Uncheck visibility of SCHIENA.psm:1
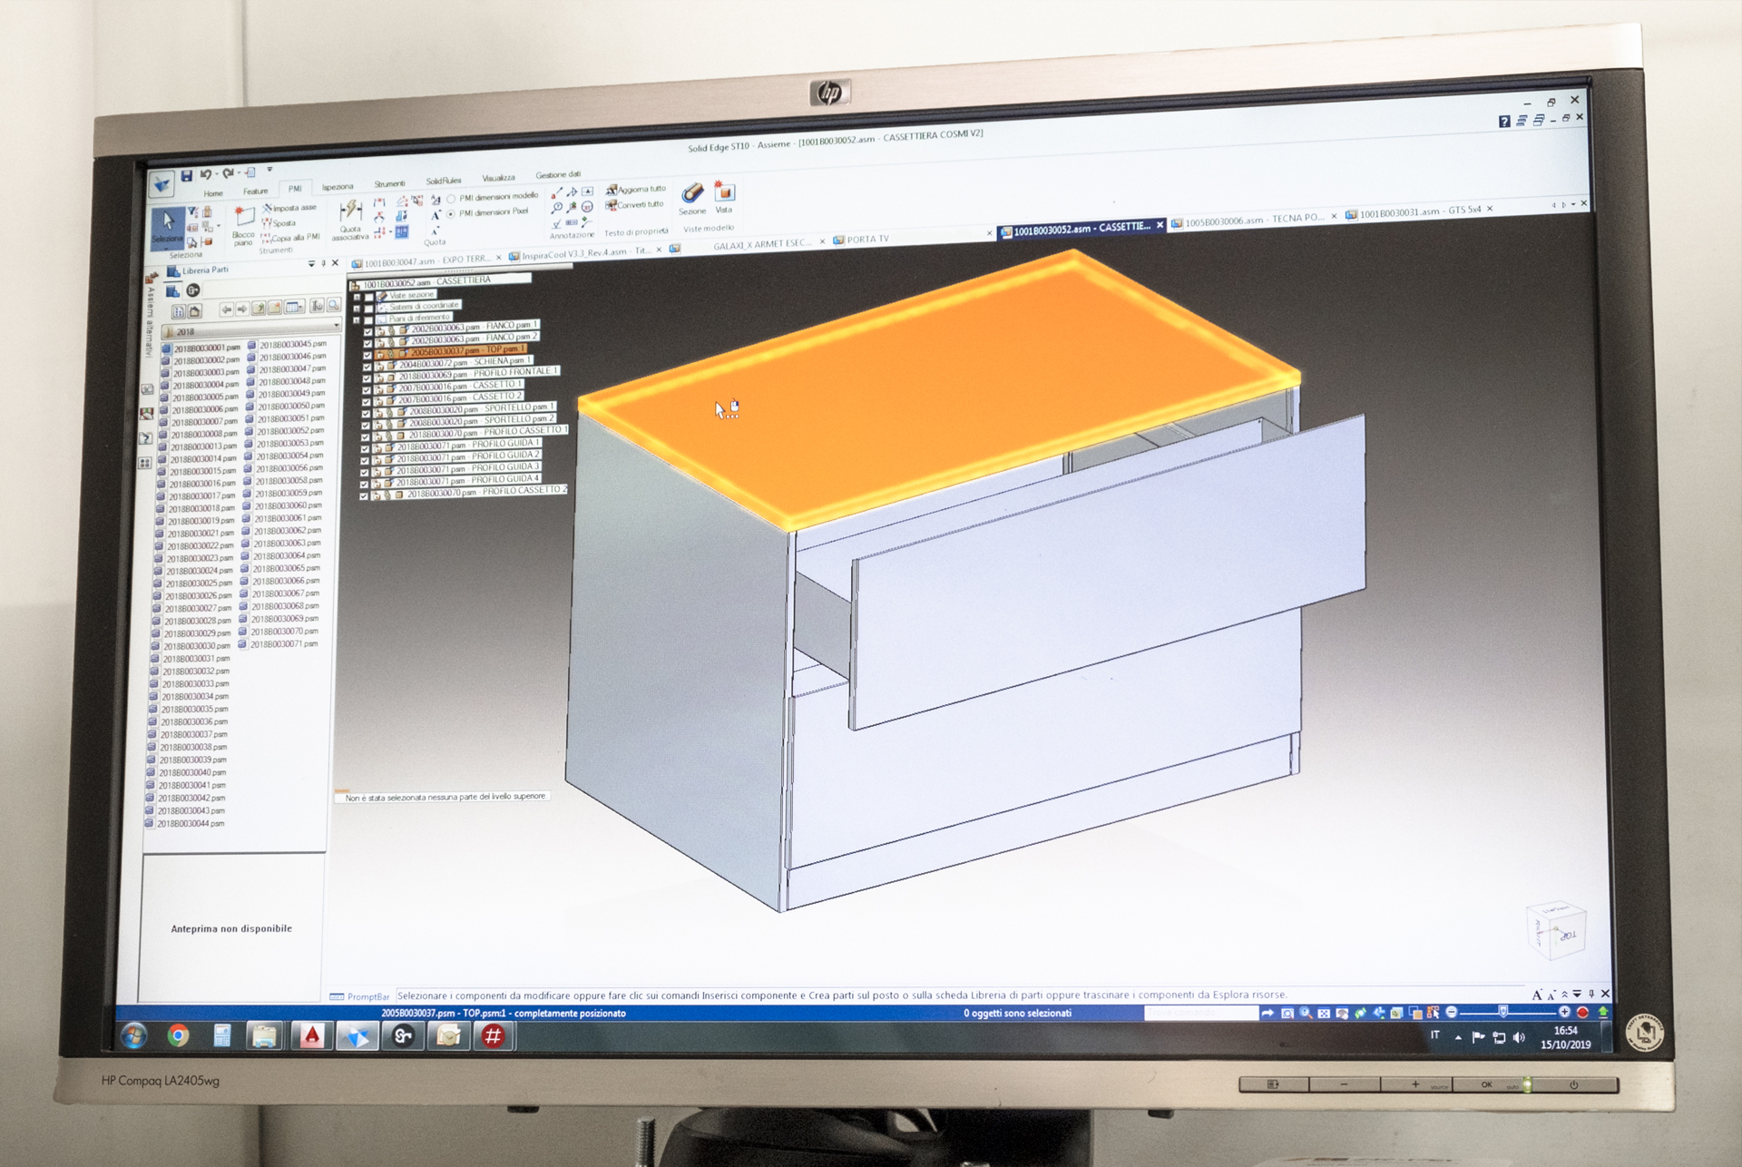Screen dimensions: 1742x1167 click(367, 367)
